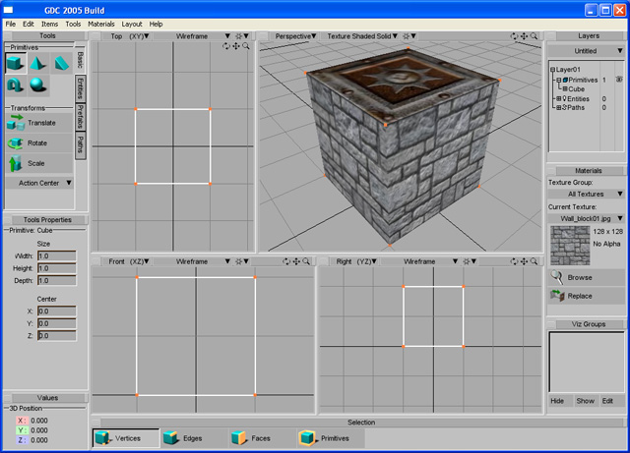Screen dimensions: 630x453
Task: Open the Top (XY) view dropdown
Action: tap(125, 36)
